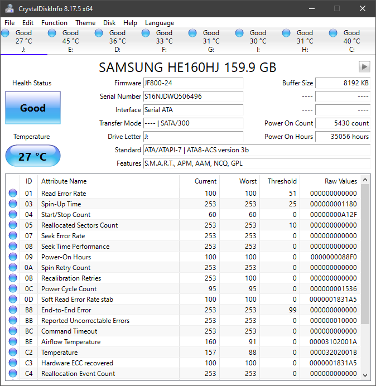Click the Firmware field JF800-24
This screenshot has width=376, height=386.
[193, 83]
